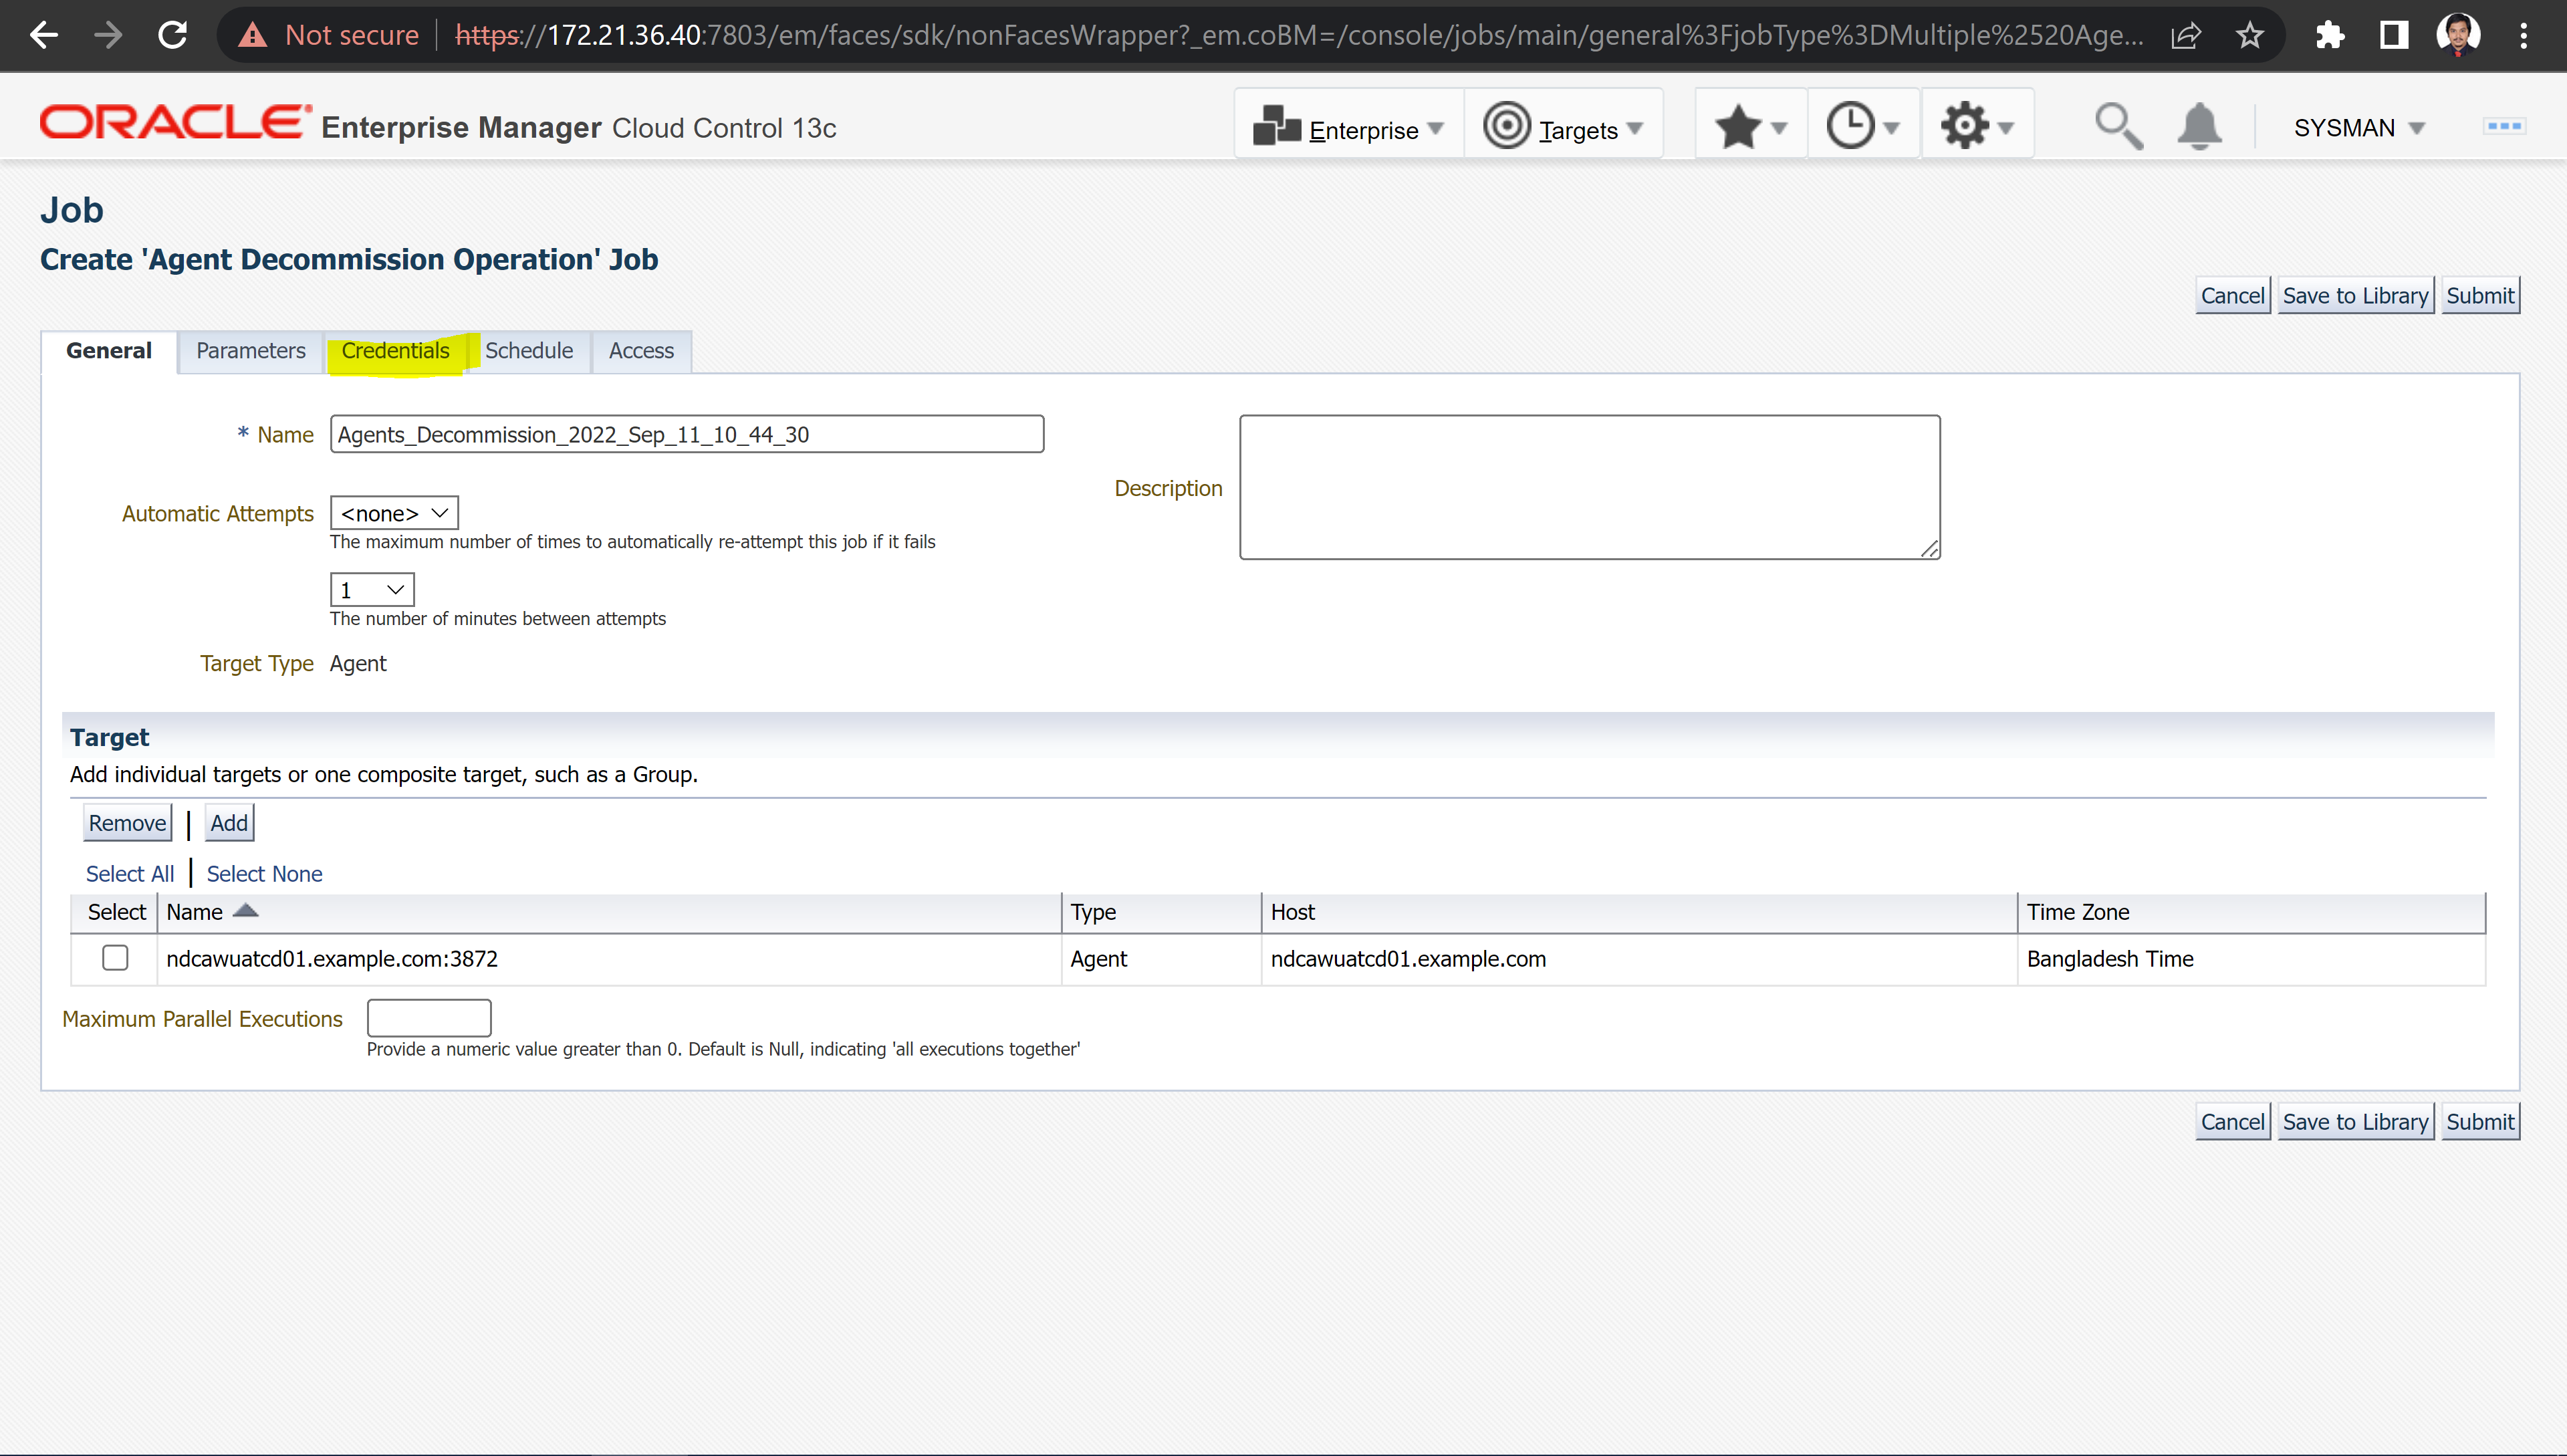Image resolution: width=2567 pixels, height=1456 pixels.
Task: Open the Chrome profile avatar
Action: pyautogui.click(x=2458, y=36)
